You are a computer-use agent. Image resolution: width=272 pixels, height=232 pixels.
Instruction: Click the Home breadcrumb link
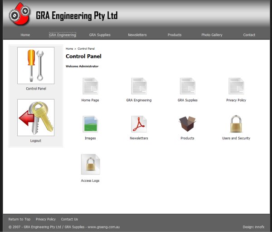point(69,49)
